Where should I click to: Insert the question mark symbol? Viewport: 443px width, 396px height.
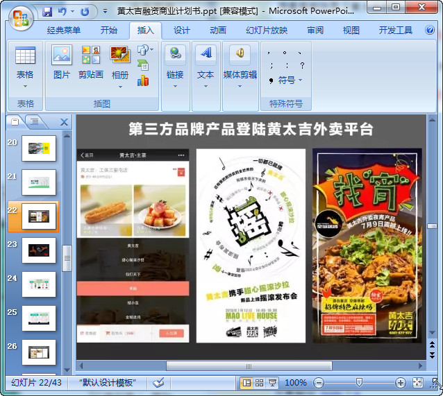coord(302,66)
